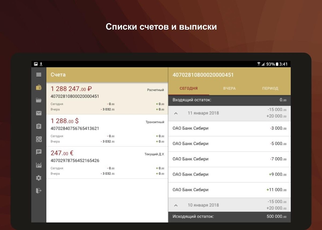Screen dimensions: 322x230
Task: Collapse the 10 января 2018 transaction group
Action: click(176, 205)
